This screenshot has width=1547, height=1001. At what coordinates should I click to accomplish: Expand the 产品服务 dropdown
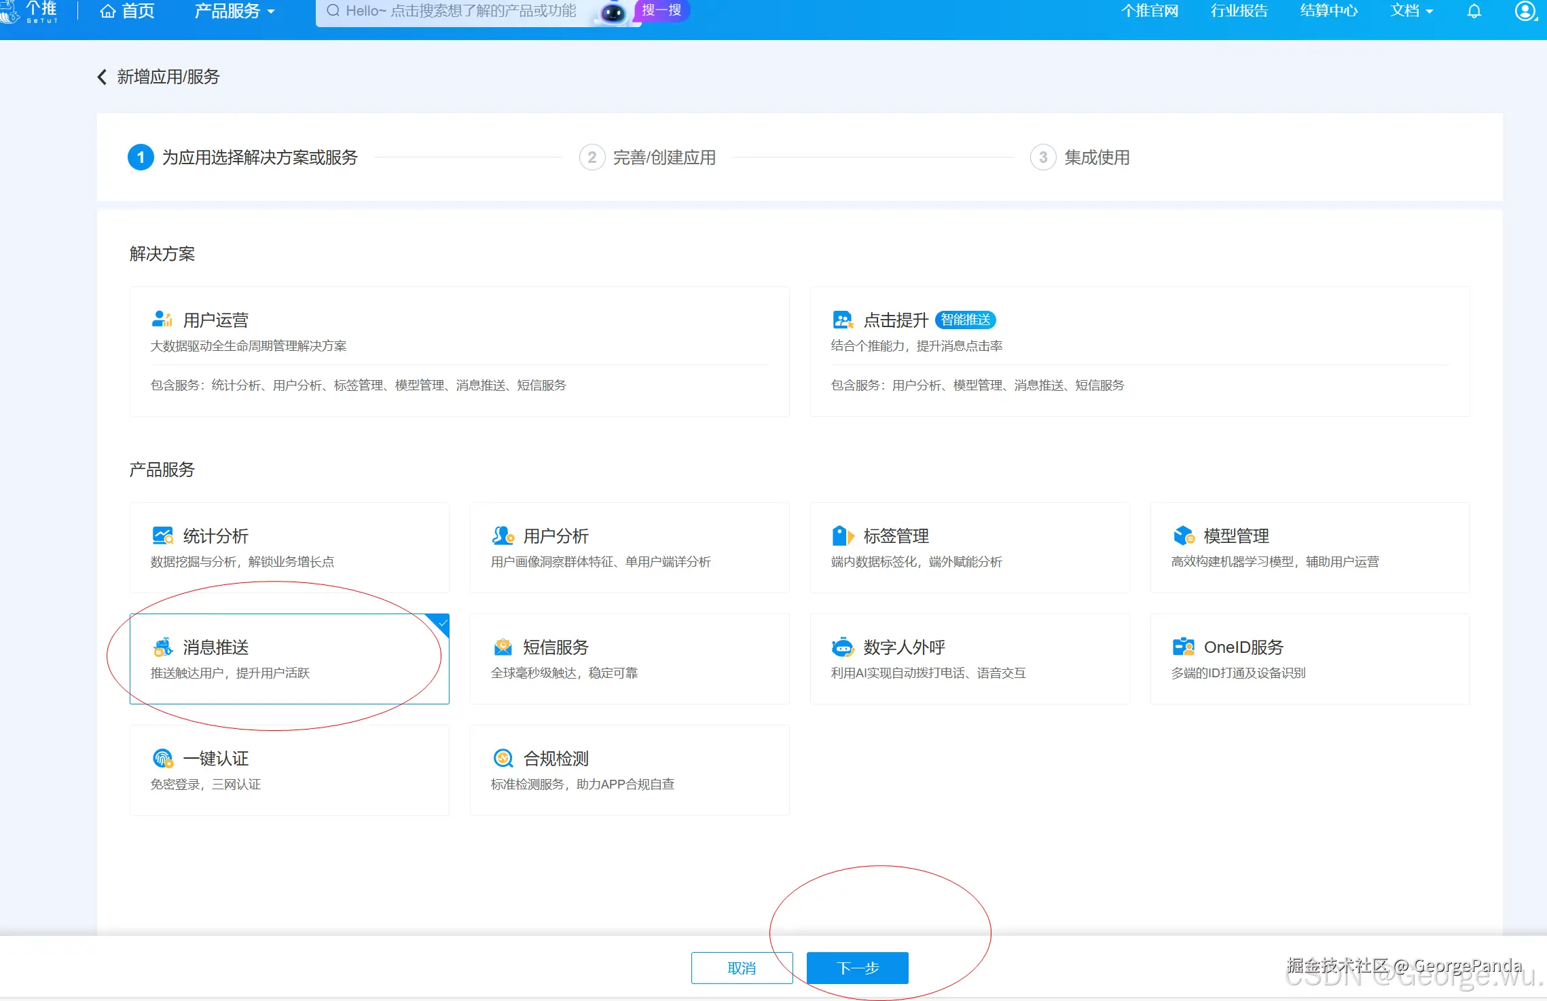(233, 11)
